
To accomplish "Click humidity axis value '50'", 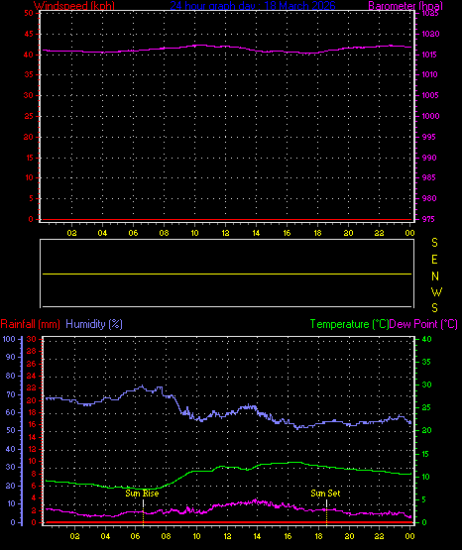I will pos(11,430).
